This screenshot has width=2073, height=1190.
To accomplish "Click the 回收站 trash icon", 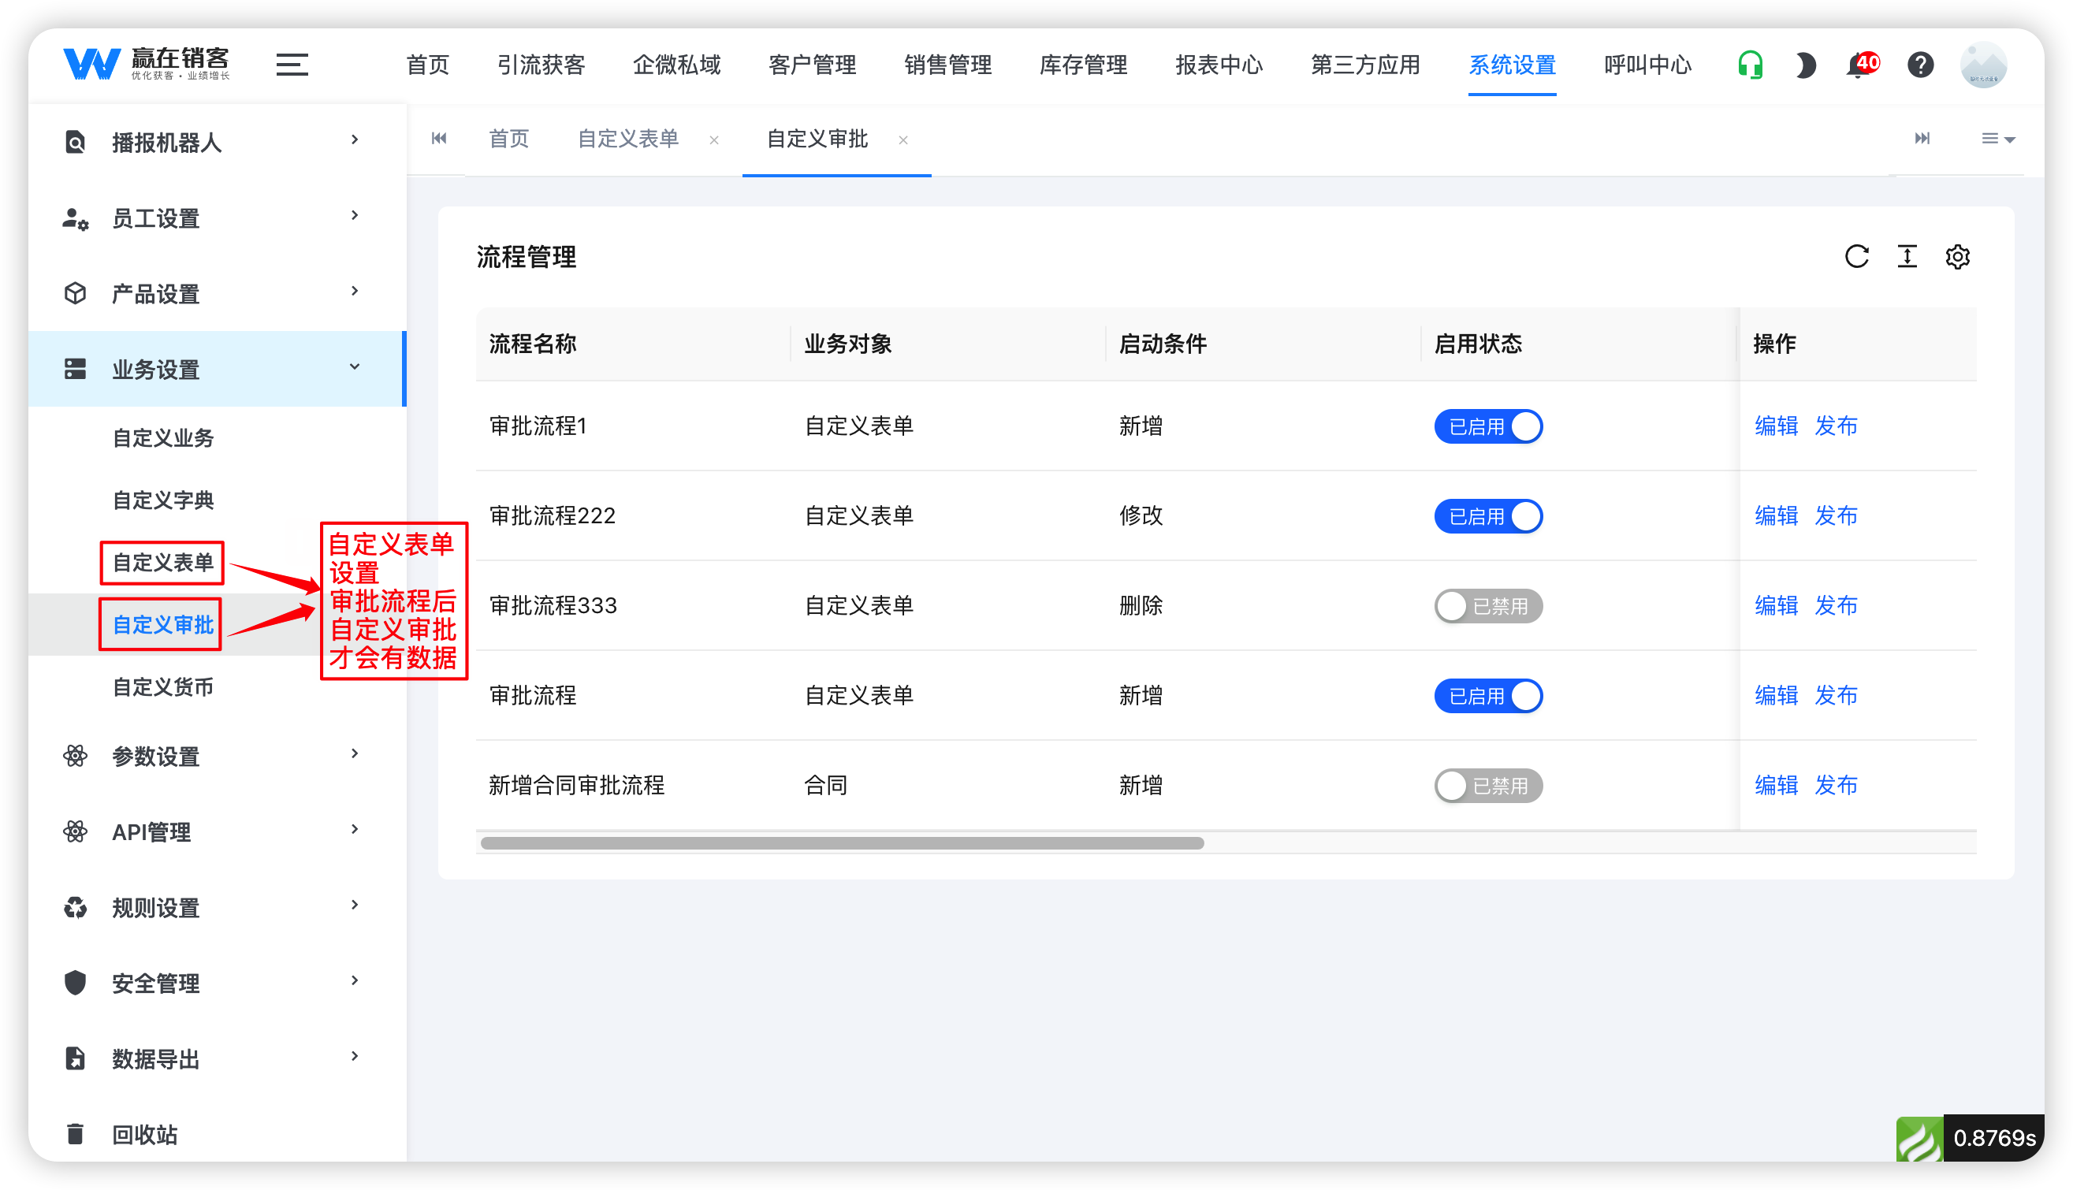I will [75, 1134].
